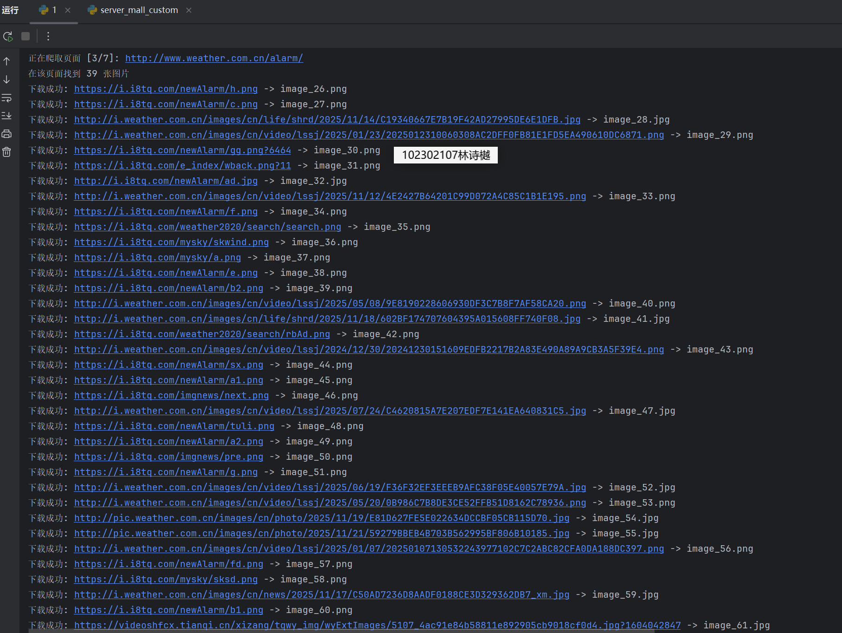Screen dimensions: 842x633
Task: Open the mysky/sksd.png link
Action: pyautogui.click(x=166, y=579)
